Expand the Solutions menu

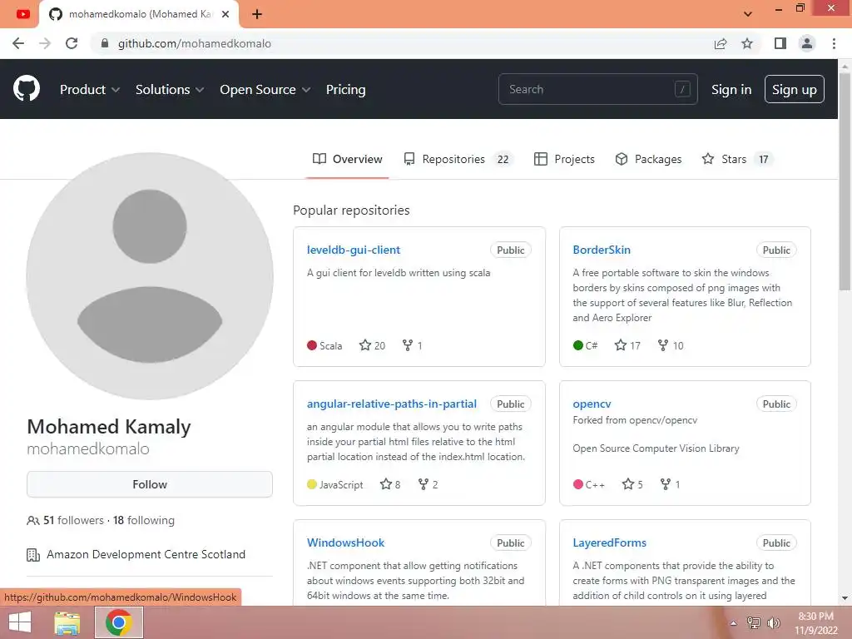[x=170, y=90]
